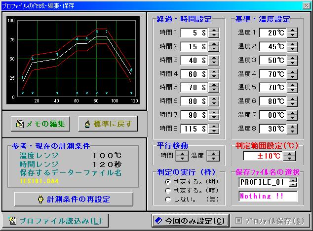Click the 温度2 field showing 45℃
Viewport: 313px width, 231px height.
pos(273,46)
